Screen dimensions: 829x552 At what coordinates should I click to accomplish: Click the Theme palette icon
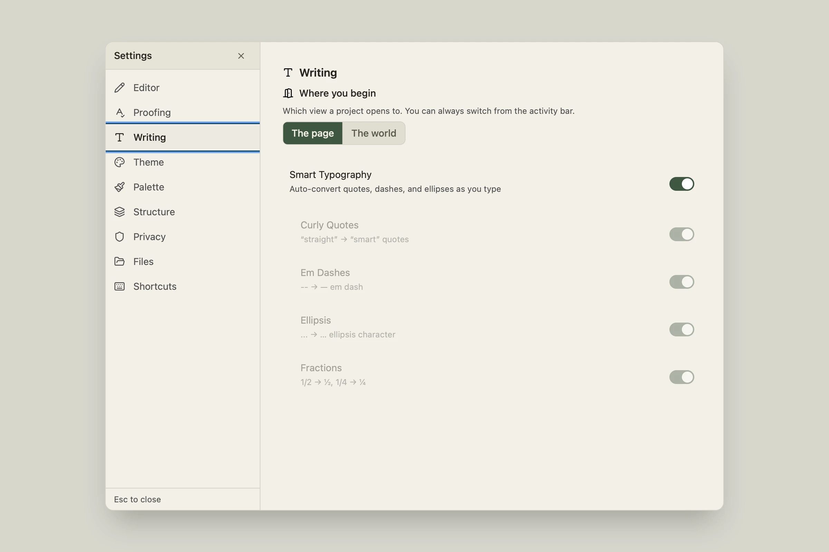[120, 162]
